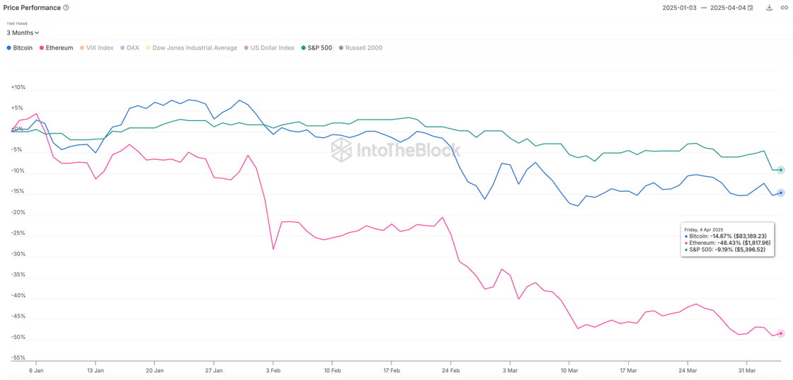Show the Dow Jones Industrial Average line
The height and width of the screenshot is (380, 793).
[x=191, y=48]
